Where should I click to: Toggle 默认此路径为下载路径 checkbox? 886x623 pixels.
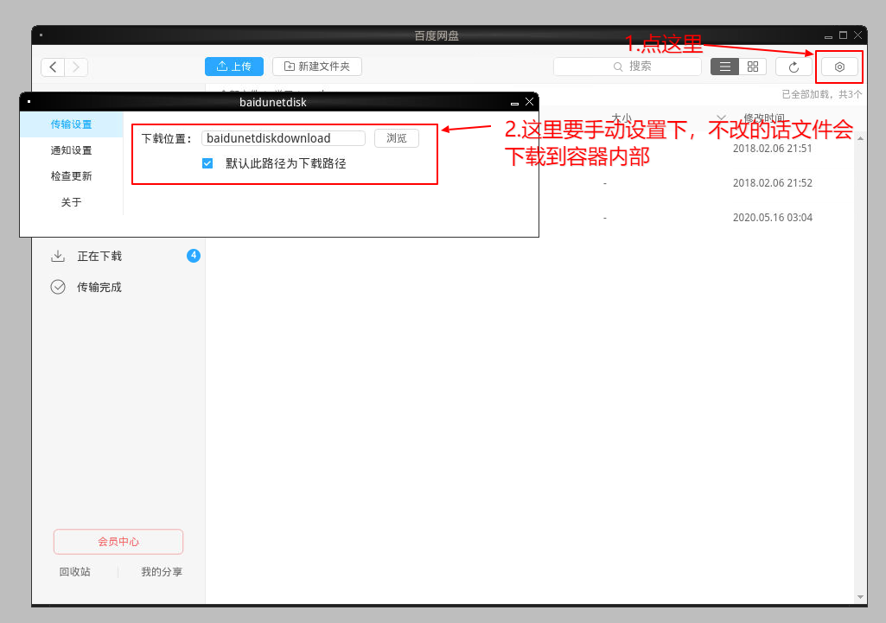pos(207,164)
